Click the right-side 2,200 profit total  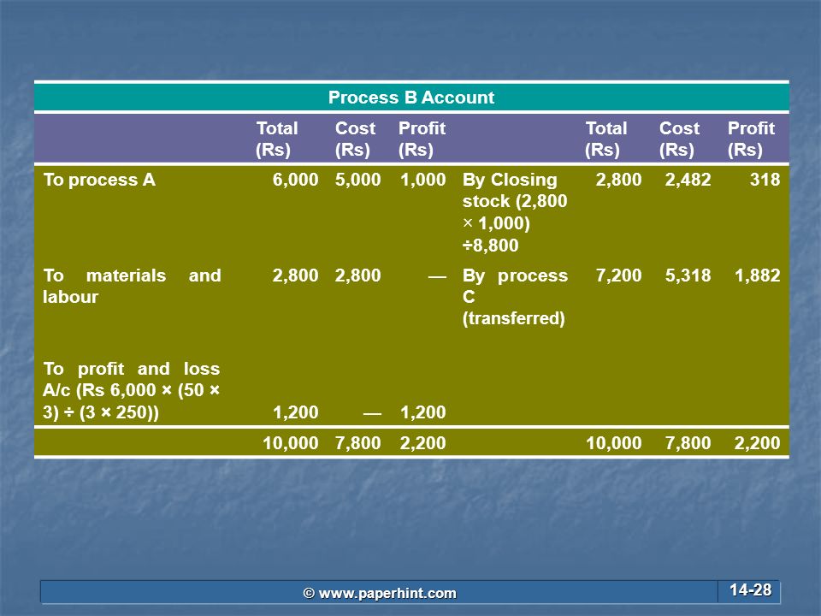coord(758,443)
